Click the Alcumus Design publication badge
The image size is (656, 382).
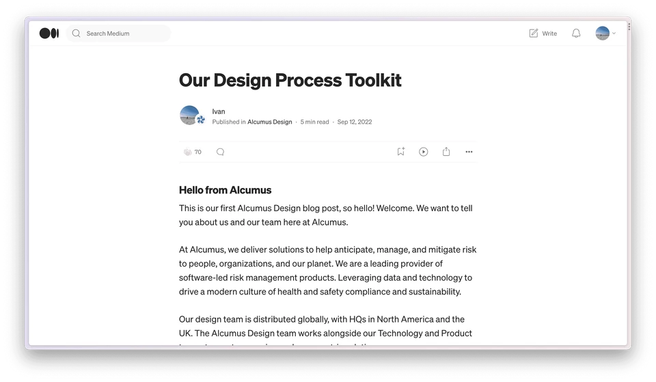(201, 120)
